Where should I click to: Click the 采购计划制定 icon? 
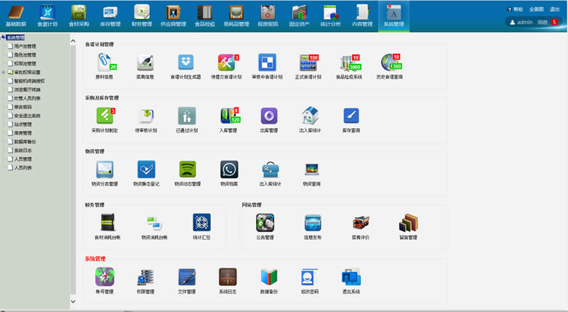[104, 116]
